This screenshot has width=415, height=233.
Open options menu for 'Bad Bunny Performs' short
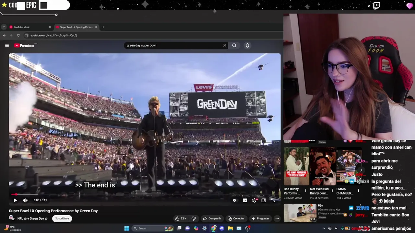[306, 191]
